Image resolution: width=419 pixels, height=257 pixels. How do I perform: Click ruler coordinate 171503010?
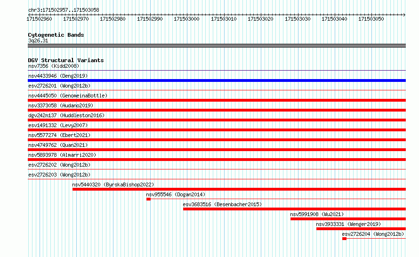click(x=224, y=19)
